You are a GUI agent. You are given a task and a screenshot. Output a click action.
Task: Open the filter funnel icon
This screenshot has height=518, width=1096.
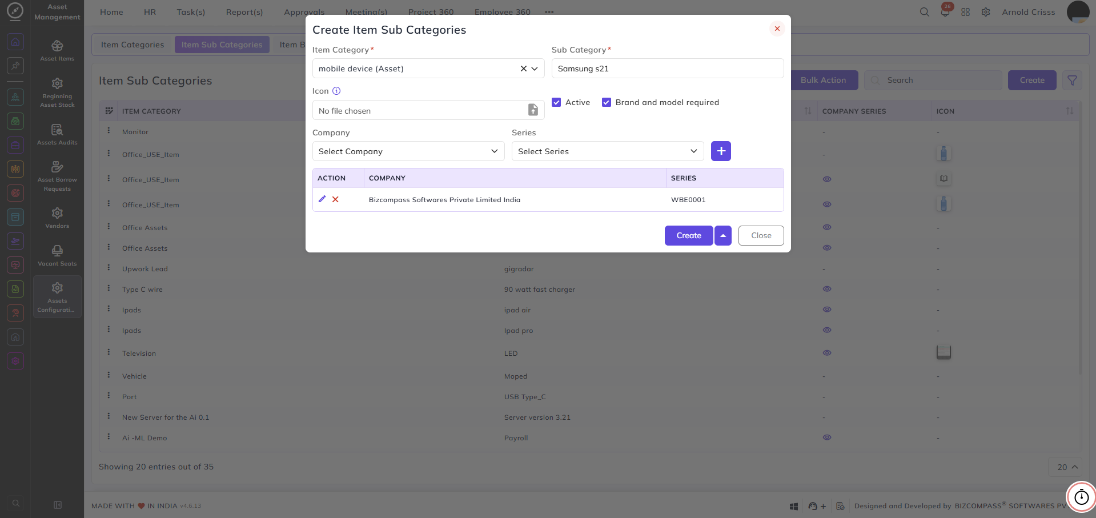(x=1072, y=81)
